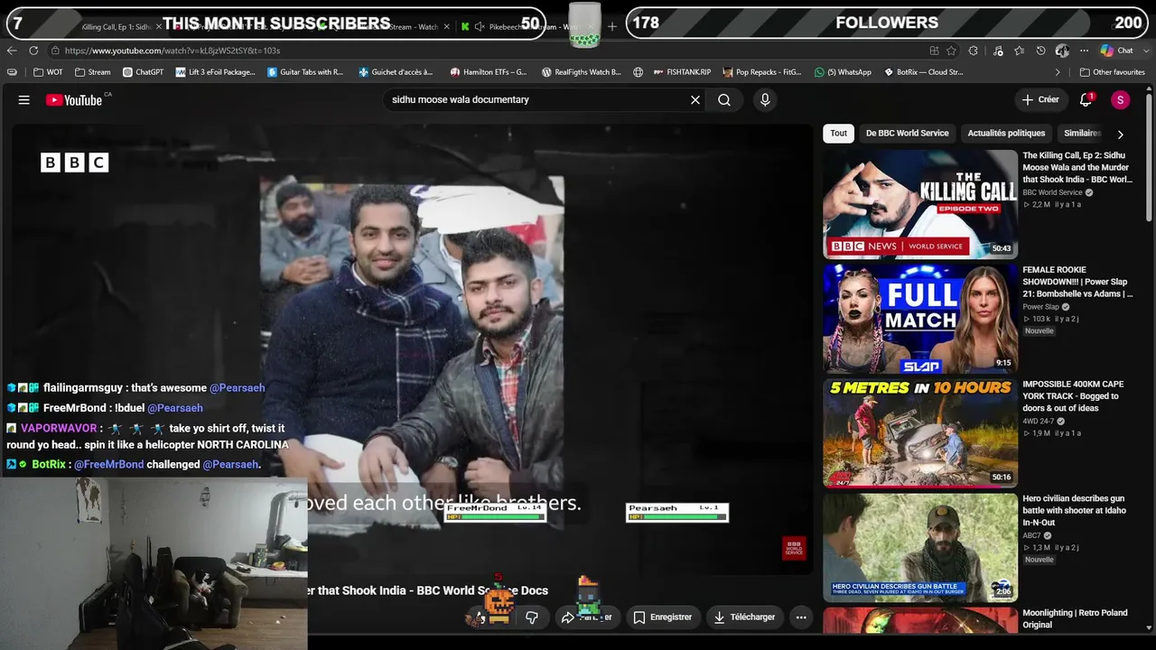Filter by Actualités politiques chip
This screenshot has height=650, width=1156.
[x=1006, y=134]
